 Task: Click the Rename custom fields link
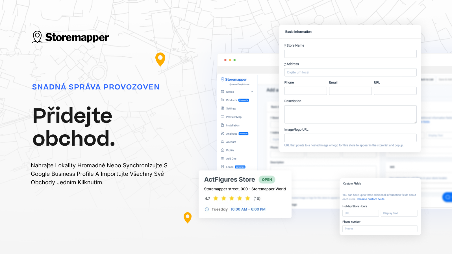(371, 199)
